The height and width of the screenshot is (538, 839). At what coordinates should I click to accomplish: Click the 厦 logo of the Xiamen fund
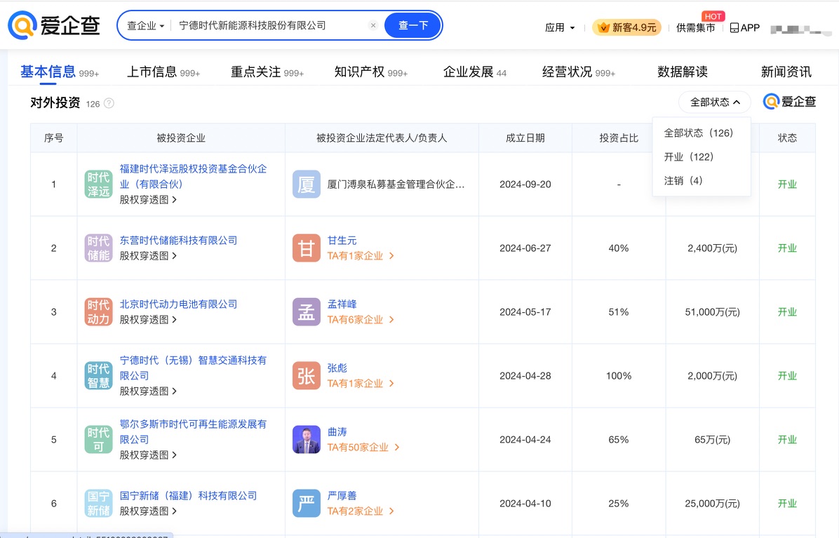[x=307, y=184]
